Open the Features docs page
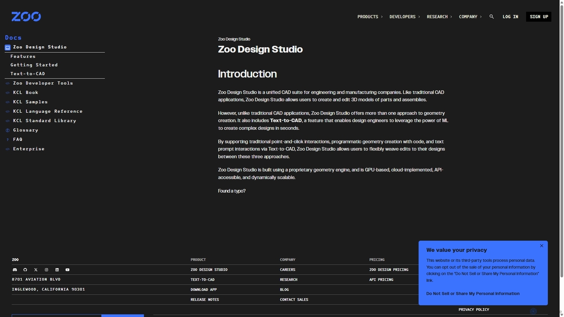The height and width of the screenshot is (317, 564). pyautogui.click(x=23, y=56)
